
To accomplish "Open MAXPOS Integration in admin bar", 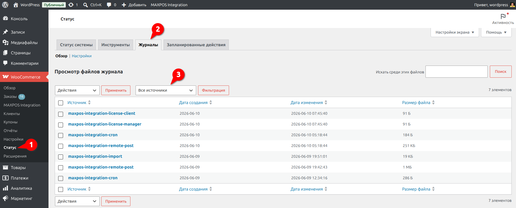I will click(x=169, y=5).
